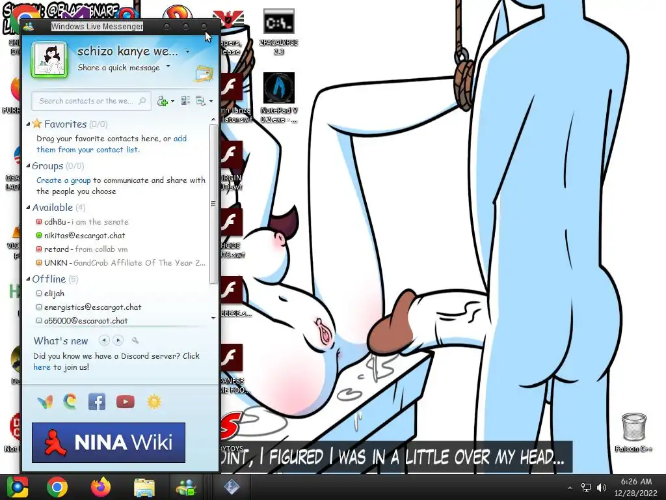This screenshot has width=666, height=500.
Task: Open the NotePad V 0.2.exe desktop icon
Action: pyautogui.click(x=278, y=98)
